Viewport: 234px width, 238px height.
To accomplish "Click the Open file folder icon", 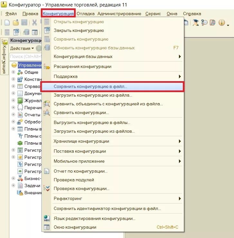I will [x=16, y=23].
